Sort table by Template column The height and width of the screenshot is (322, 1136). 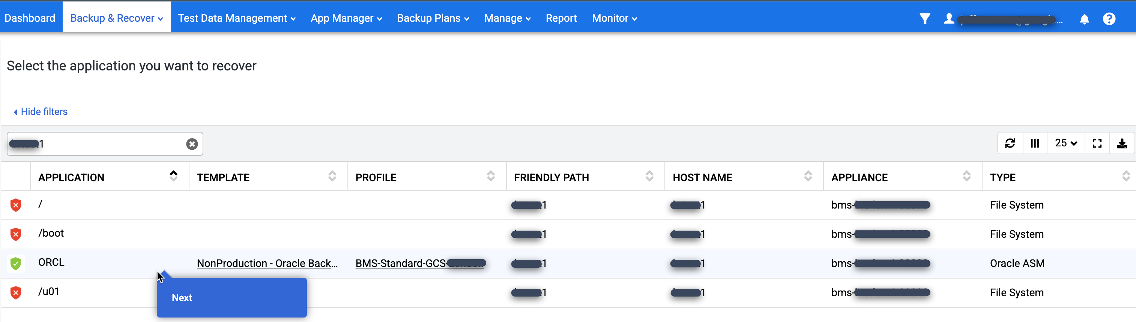pos(332,176)
